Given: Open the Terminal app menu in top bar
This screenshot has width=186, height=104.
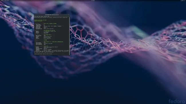Looking at the screenshot, I should point(7,1).
